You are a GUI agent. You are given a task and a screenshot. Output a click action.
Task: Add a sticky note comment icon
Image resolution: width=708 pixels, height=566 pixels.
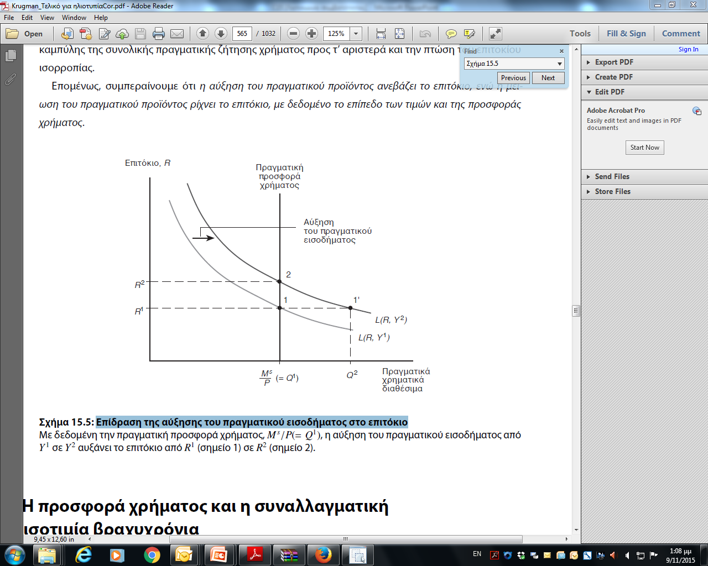click(451, 34)
